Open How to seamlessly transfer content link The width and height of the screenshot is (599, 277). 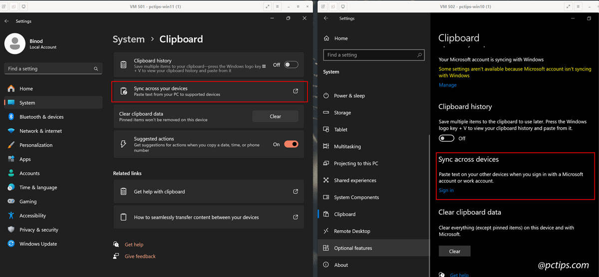(x=209, y=218)
